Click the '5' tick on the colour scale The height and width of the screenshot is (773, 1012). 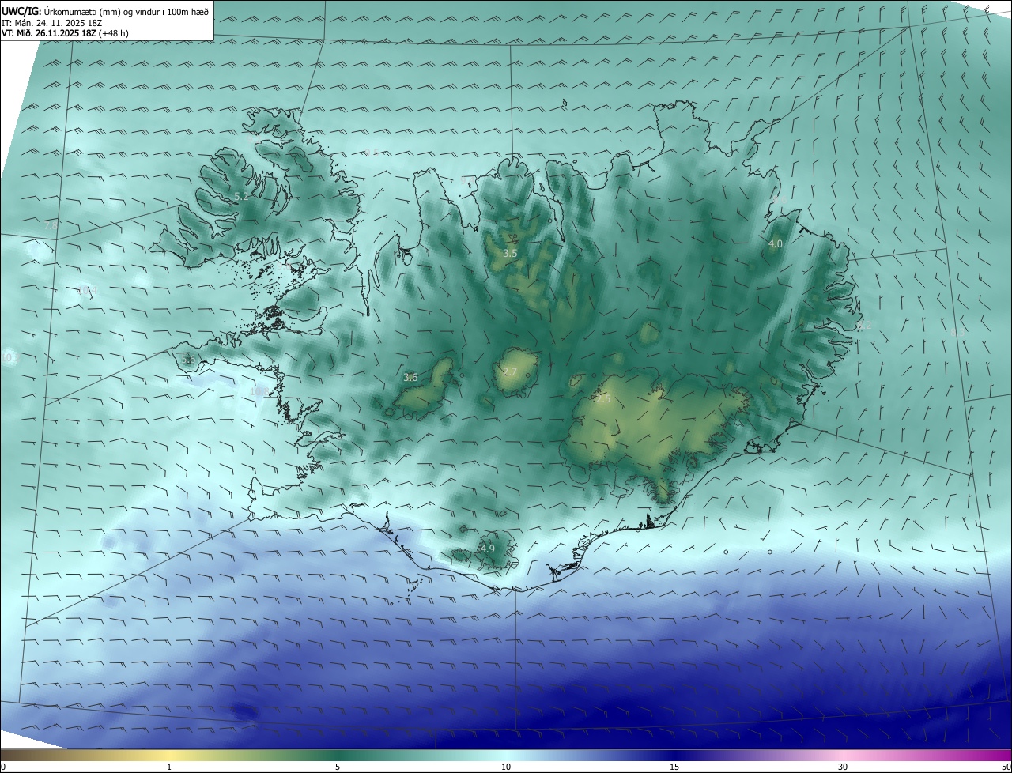point(338,767)
